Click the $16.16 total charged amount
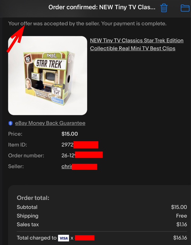191x245 pixels. 180,238
